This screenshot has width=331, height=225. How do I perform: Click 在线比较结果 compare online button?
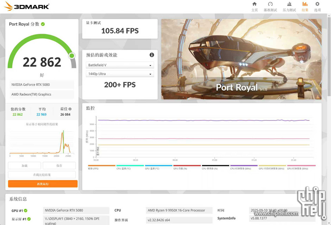click(x=42, y=175)
